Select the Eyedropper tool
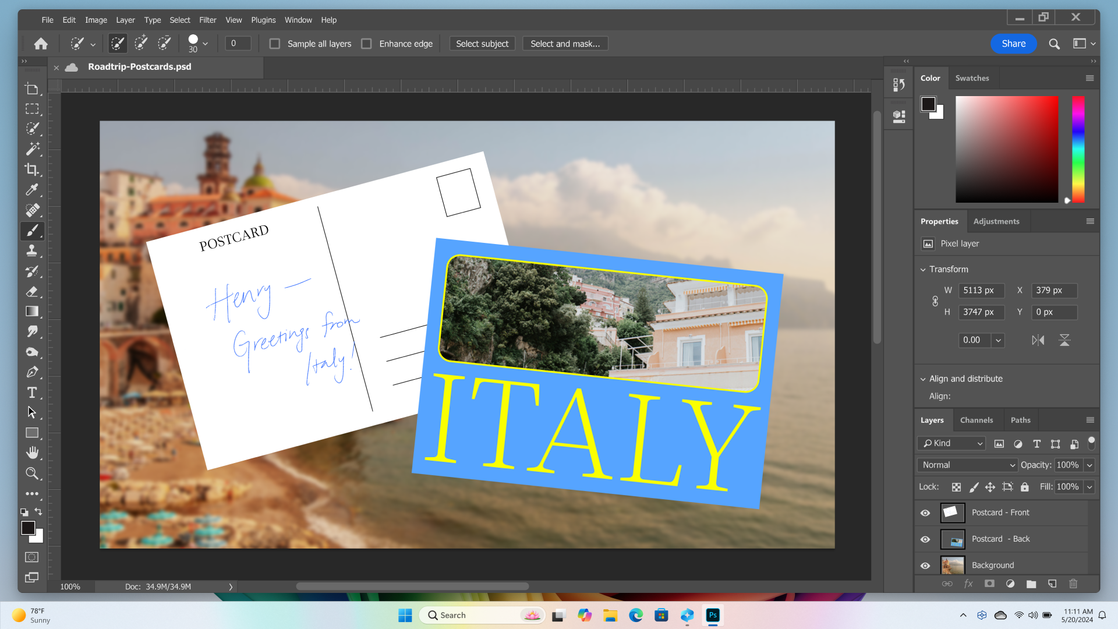The height and width of the screenshot is (629, 1118). pyautogui.click(x=32, y=190)
